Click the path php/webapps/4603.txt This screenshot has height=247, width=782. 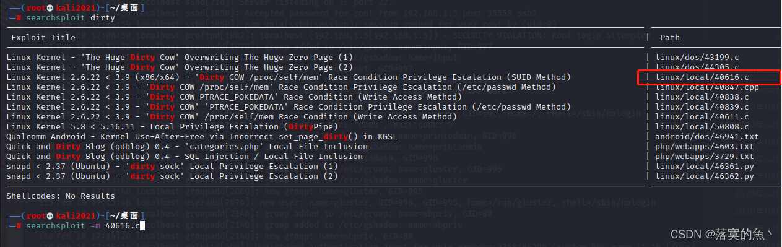[x=704, y=147]
